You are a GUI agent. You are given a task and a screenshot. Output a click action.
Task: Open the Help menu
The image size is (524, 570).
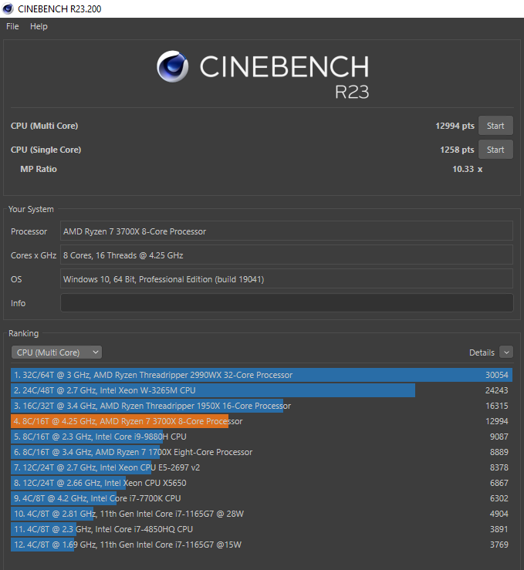(39, 26)
